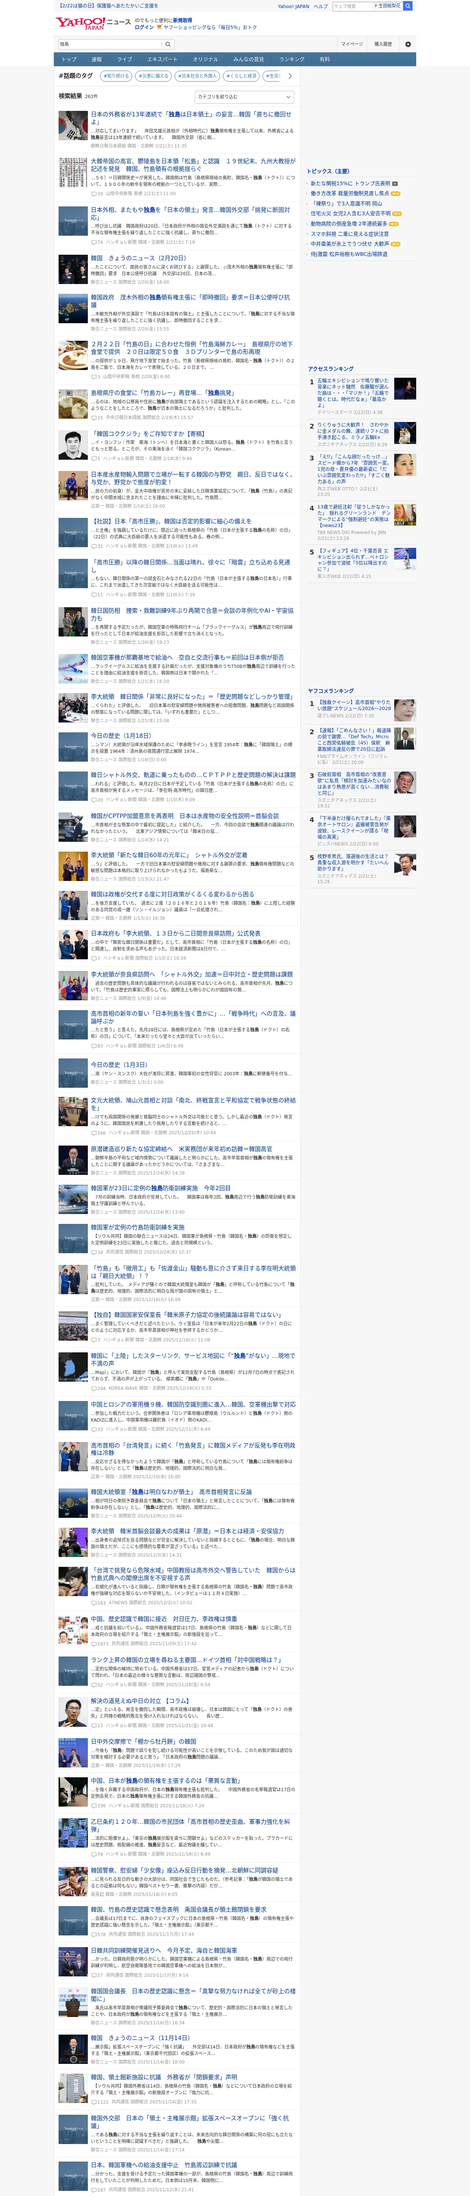The height and width of the screenshot is (2196, 470).
Task: Open access ranking item 5 【フィギュア】4位・千葉百音
Action: tap(353, 560)
